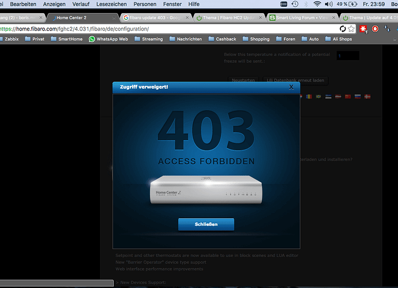The height and width of the screenshot is (288, 398).
Task: Click the freeze temperature input field
Action: click(x=348, y=56)
